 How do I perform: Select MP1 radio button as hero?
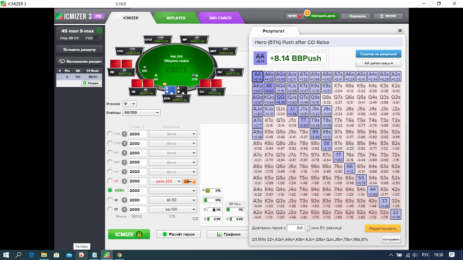[110, 162]
